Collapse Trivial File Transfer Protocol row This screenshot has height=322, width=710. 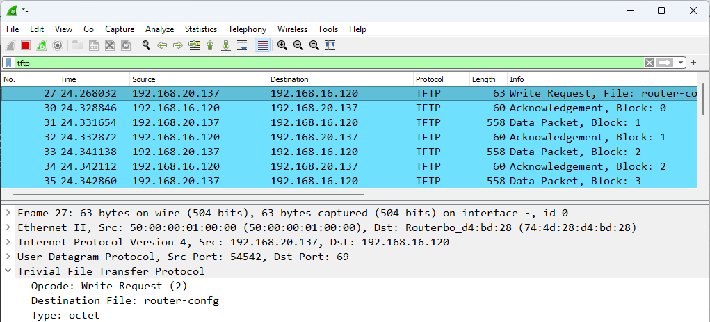tap(8, 271)
